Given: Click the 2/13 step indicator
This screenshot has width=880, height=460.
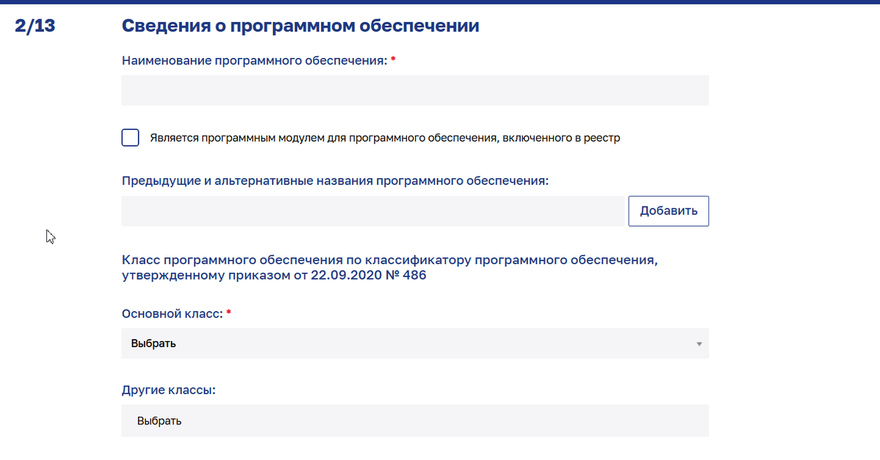Looking at the screenshot, I should (34, 26).
